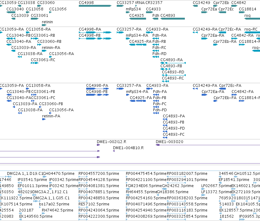The height and width of the screenshot is (221, 260).
Task: Click the Pdh-RA transcript label
Action: click(159, 35)
